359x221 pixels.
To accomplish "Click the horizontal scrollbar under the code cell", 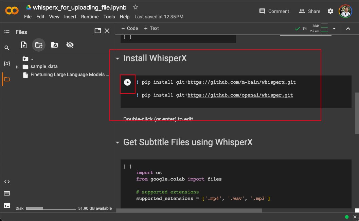I will tap(189, 210).
